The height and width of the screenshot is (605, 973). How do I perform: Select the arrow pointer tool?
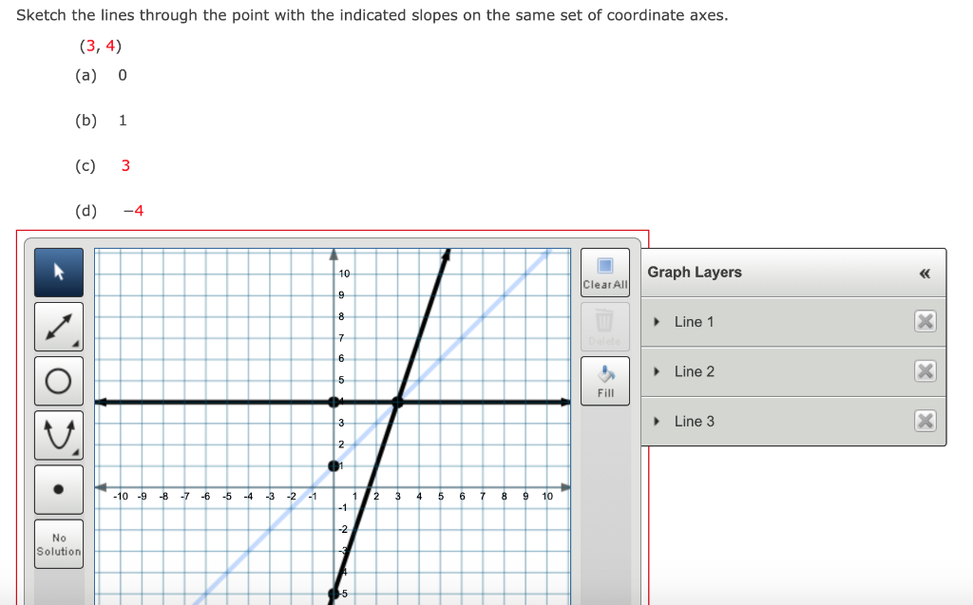(58, 272)
